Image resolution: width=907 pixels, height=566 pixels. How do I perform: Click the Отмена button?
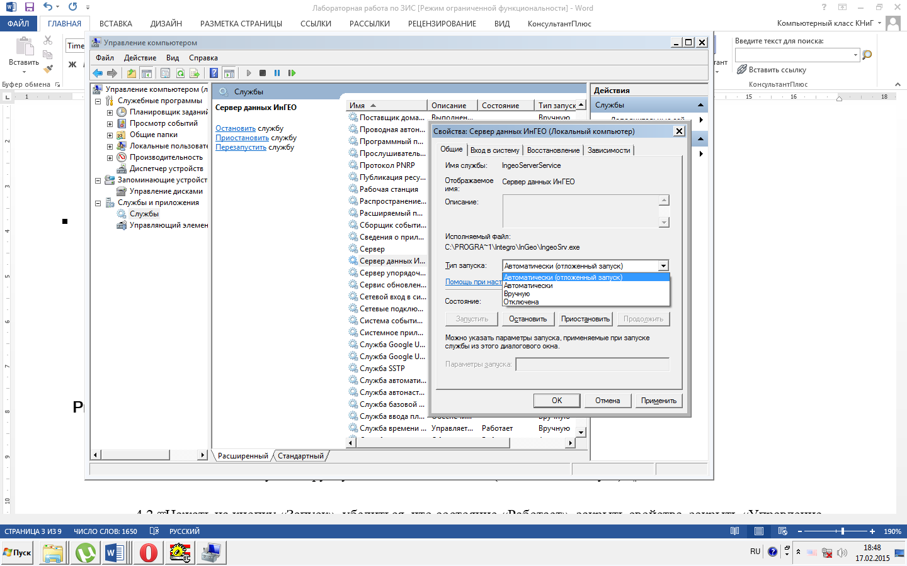tap(608, 401)
